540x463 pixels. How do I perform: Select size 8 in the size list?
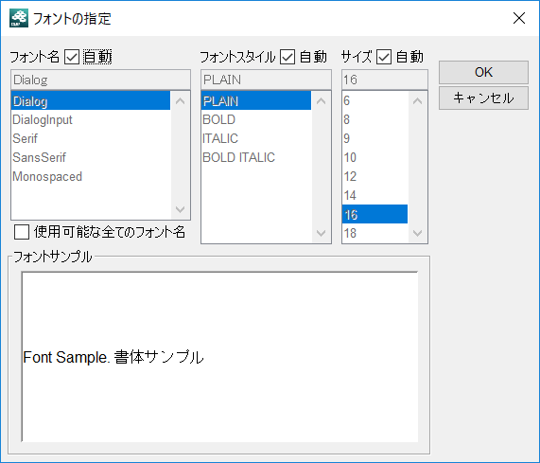point(375,119)
